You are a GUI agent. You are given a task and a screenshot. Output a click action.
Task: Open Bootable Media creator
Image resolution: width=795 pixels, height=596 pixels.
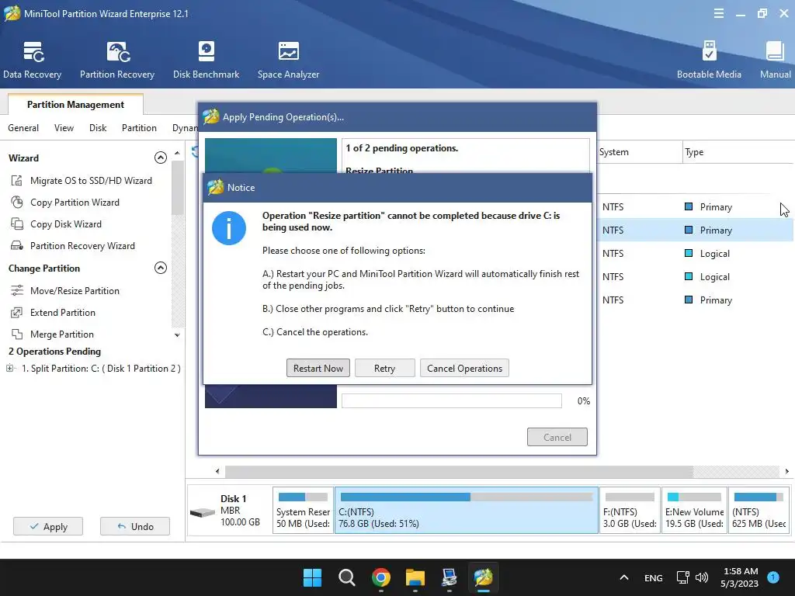(x=709, y=61)
